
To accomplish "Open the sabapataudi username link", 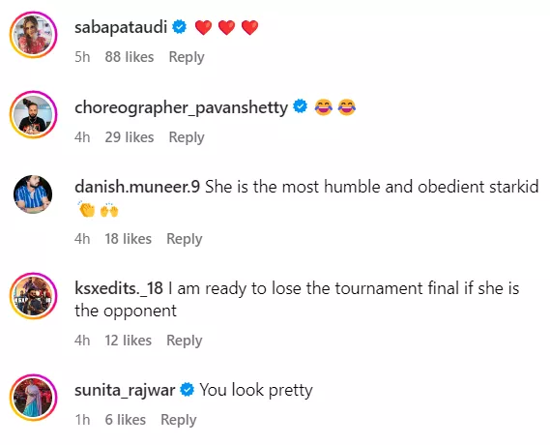I will [x=121, y=27].
